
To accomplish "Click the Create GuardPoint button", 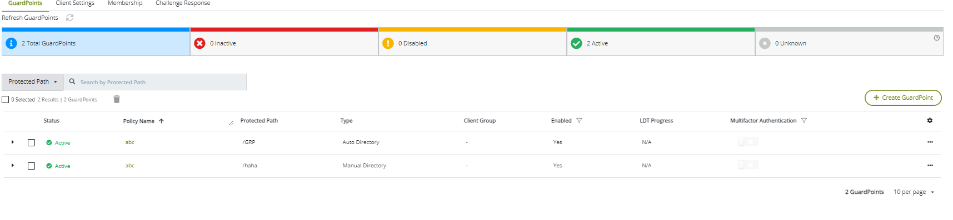I will 903,98.
